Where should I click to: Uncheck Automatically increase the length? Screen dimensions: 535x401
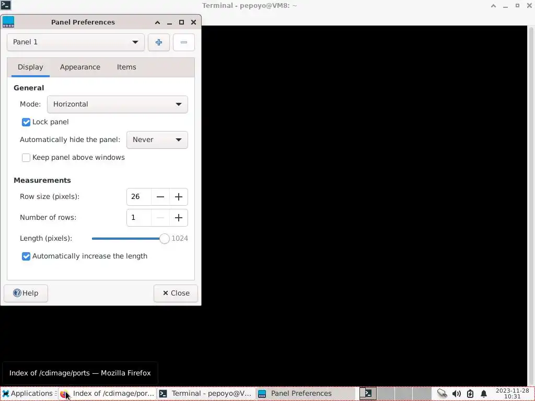point(26,256)
